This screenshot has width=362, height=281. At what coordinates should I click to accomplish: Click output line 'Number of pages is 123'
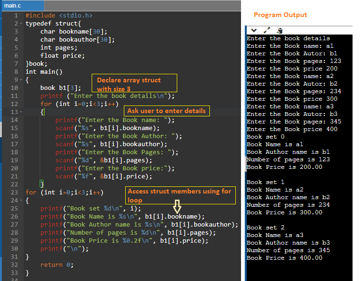point(288,159)
